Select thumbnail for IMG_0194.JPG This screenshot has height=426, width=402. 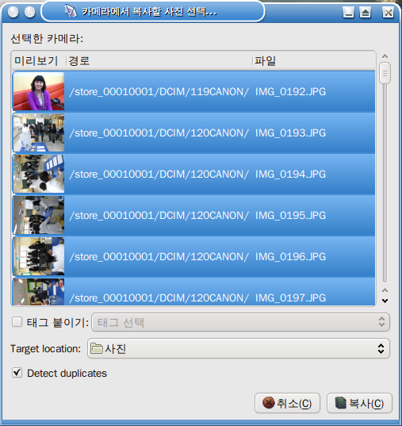[39, 174]
